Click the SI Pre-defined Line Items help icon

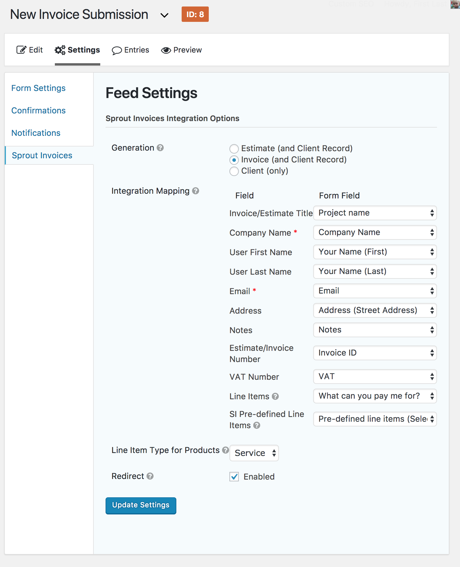click(x=257, y=425)
